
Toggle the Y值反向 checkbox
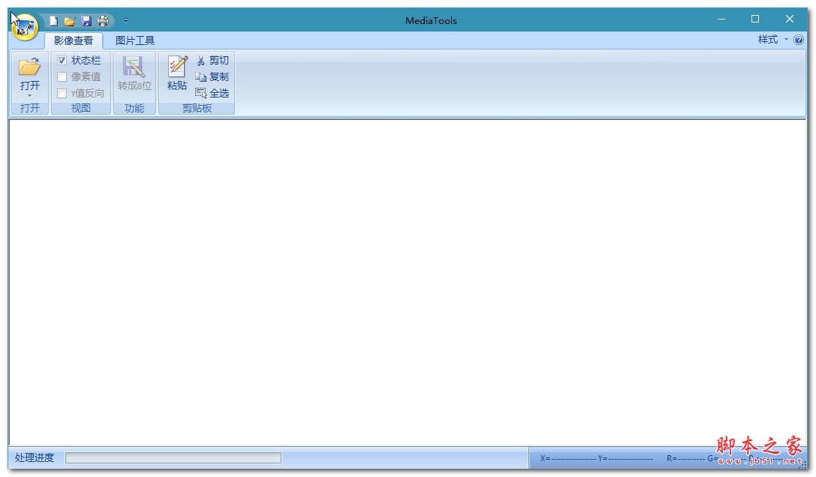click(x=62, y=91)
